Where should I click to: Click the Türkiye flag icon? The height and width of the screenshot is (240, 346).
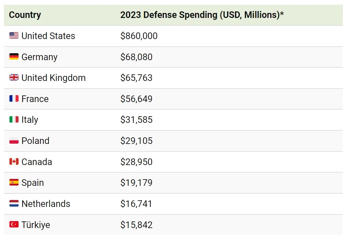pos(14,225)
